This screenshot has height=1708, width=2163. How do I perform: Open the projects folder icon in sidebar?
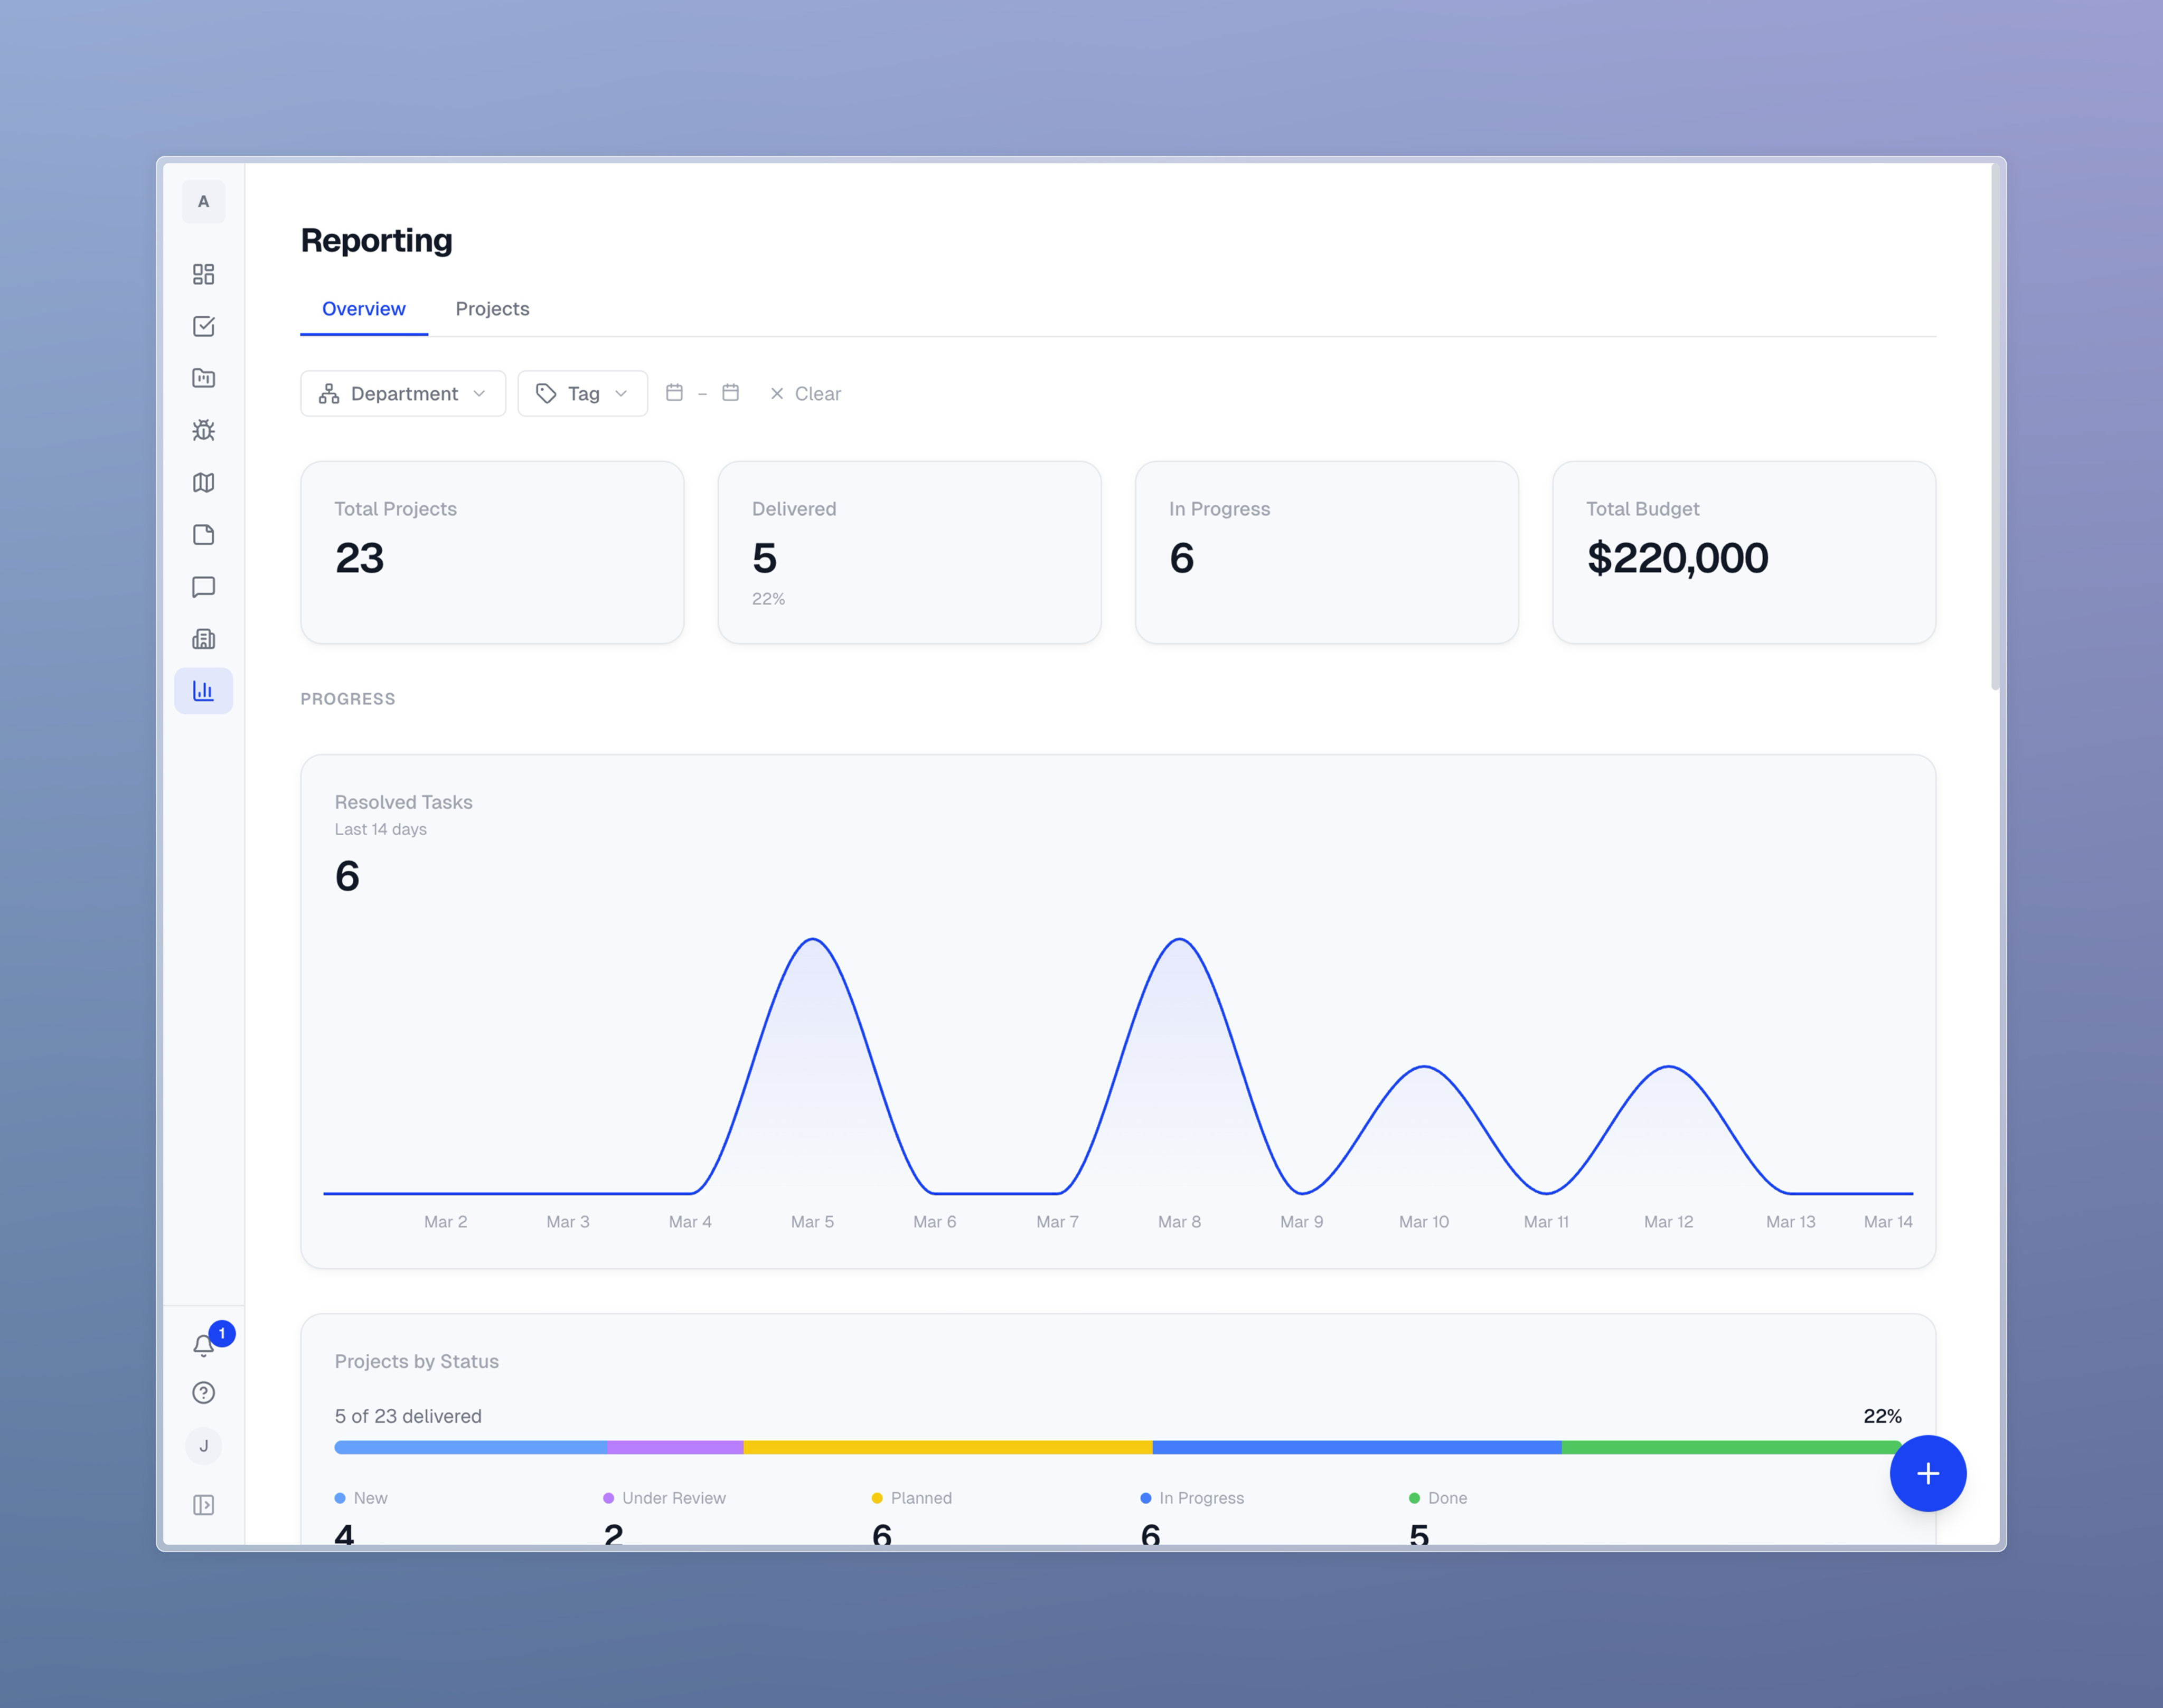point(204,378)
